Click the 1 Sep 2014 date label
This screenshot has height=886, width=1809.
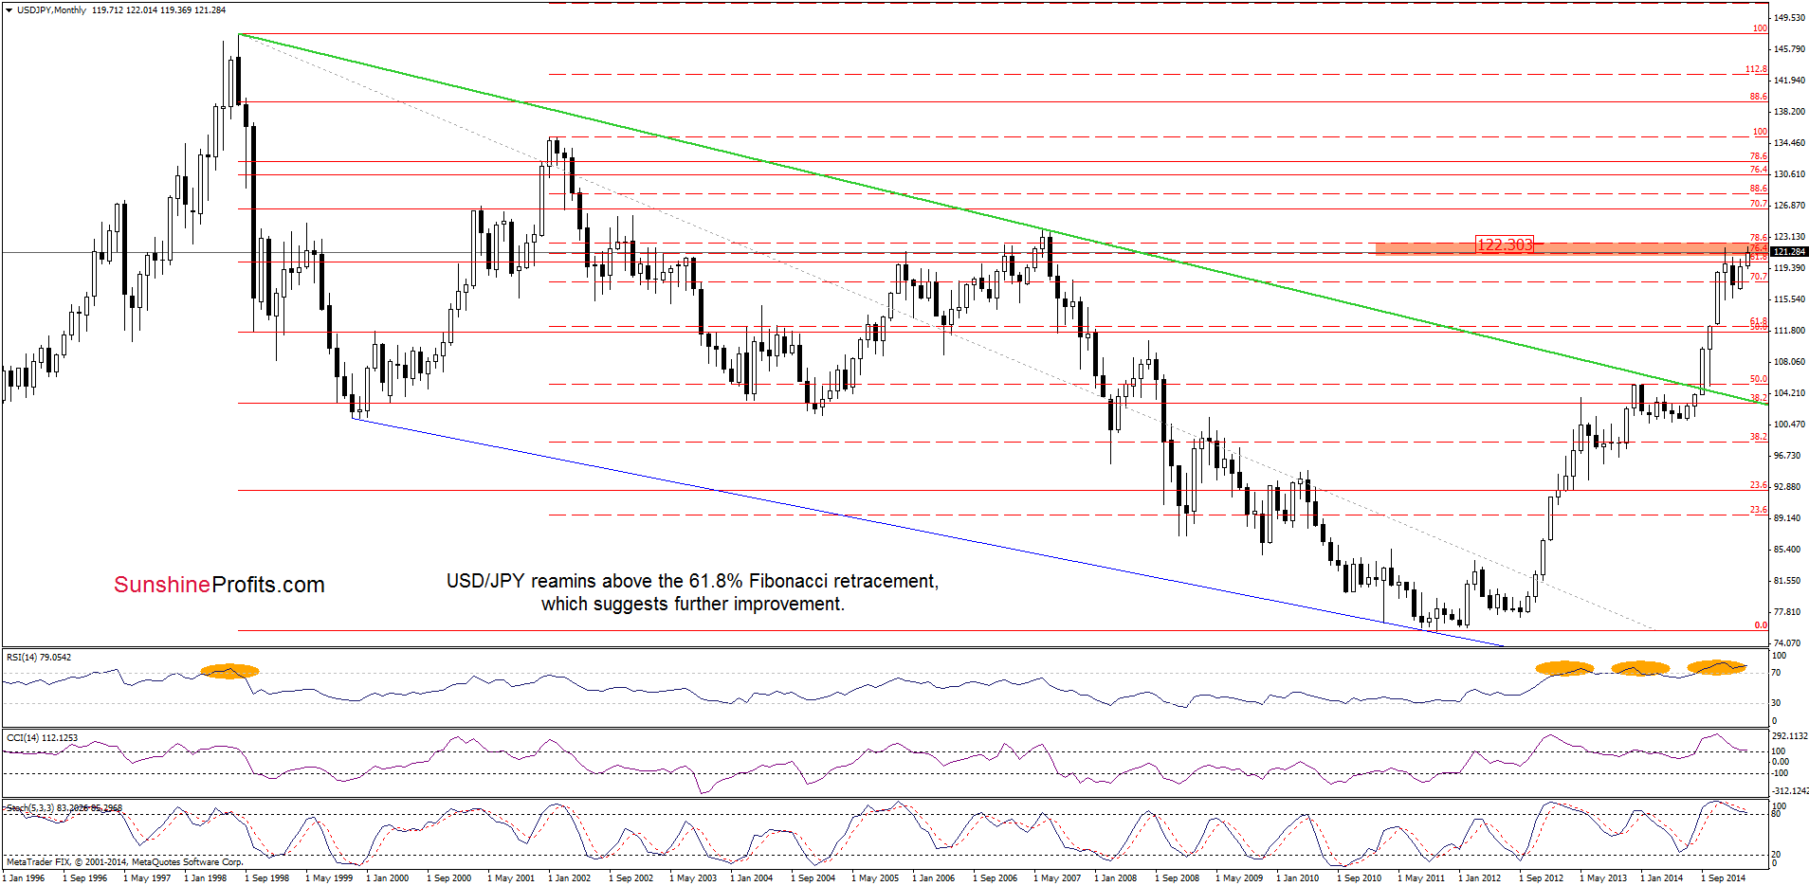(x=1724, y=878)
